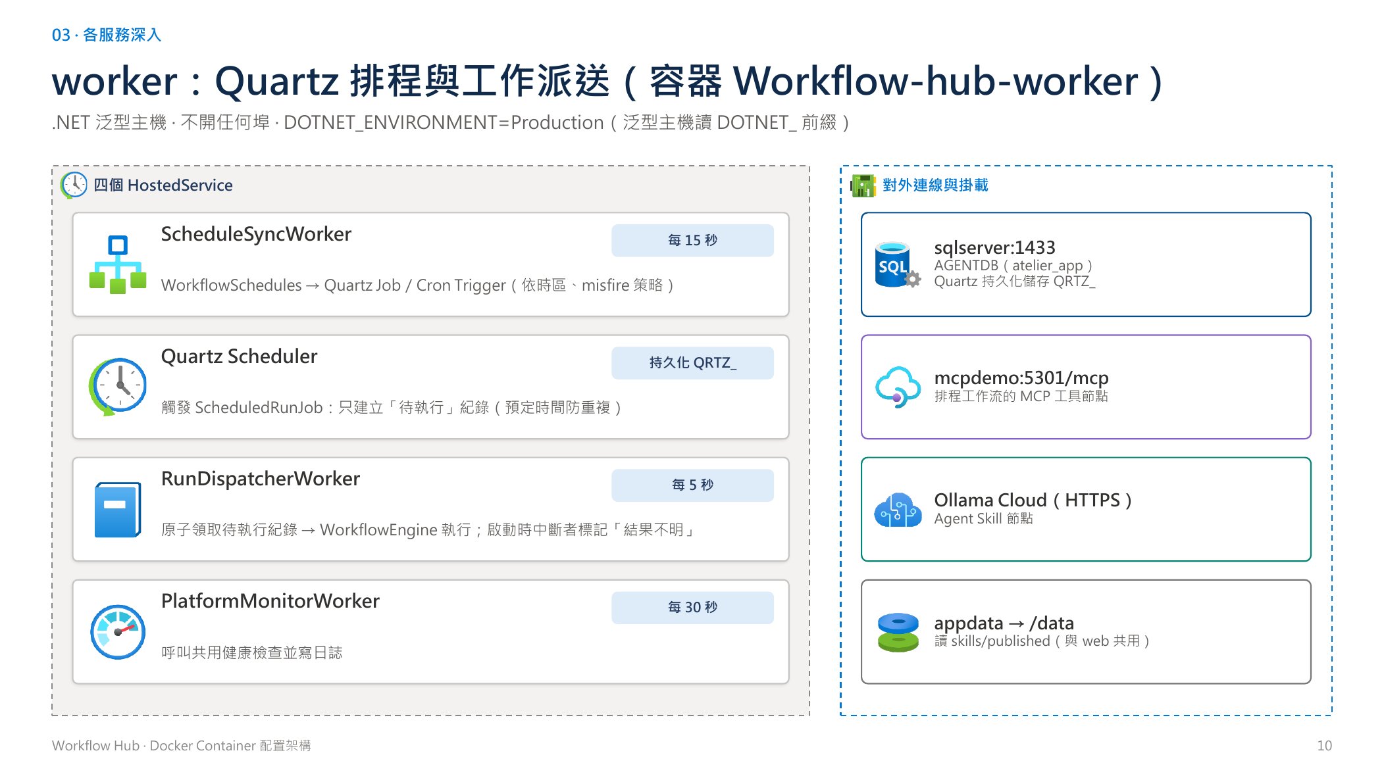Select the 每 30 秒 badge
The width and height of the screenshot is (1384, 778).
(x=692, y=608)
